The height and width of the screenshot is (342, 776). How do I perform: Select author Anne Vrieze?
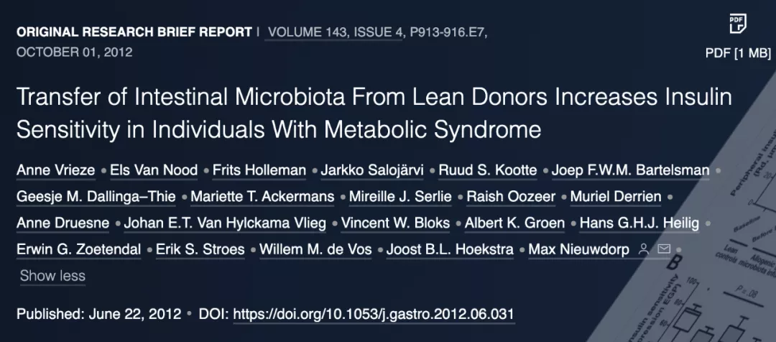pos(55,170)
